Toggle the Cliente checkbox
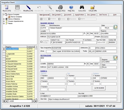124x110 pixels. tap(41, 19)
